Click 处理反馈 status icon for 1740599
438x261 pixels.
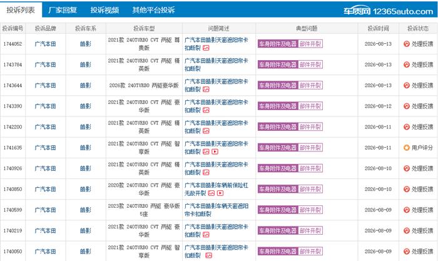[x=407, y=210]
